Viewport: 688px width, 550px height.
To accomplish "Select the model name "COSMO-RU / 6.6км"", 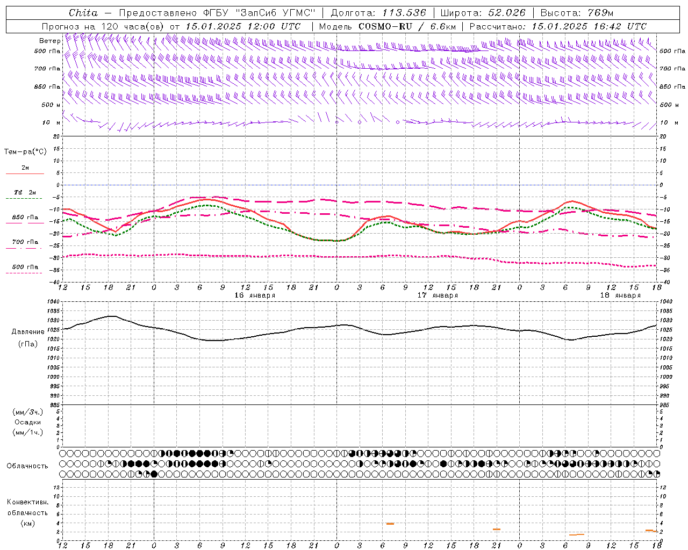I will pos(407,26).
